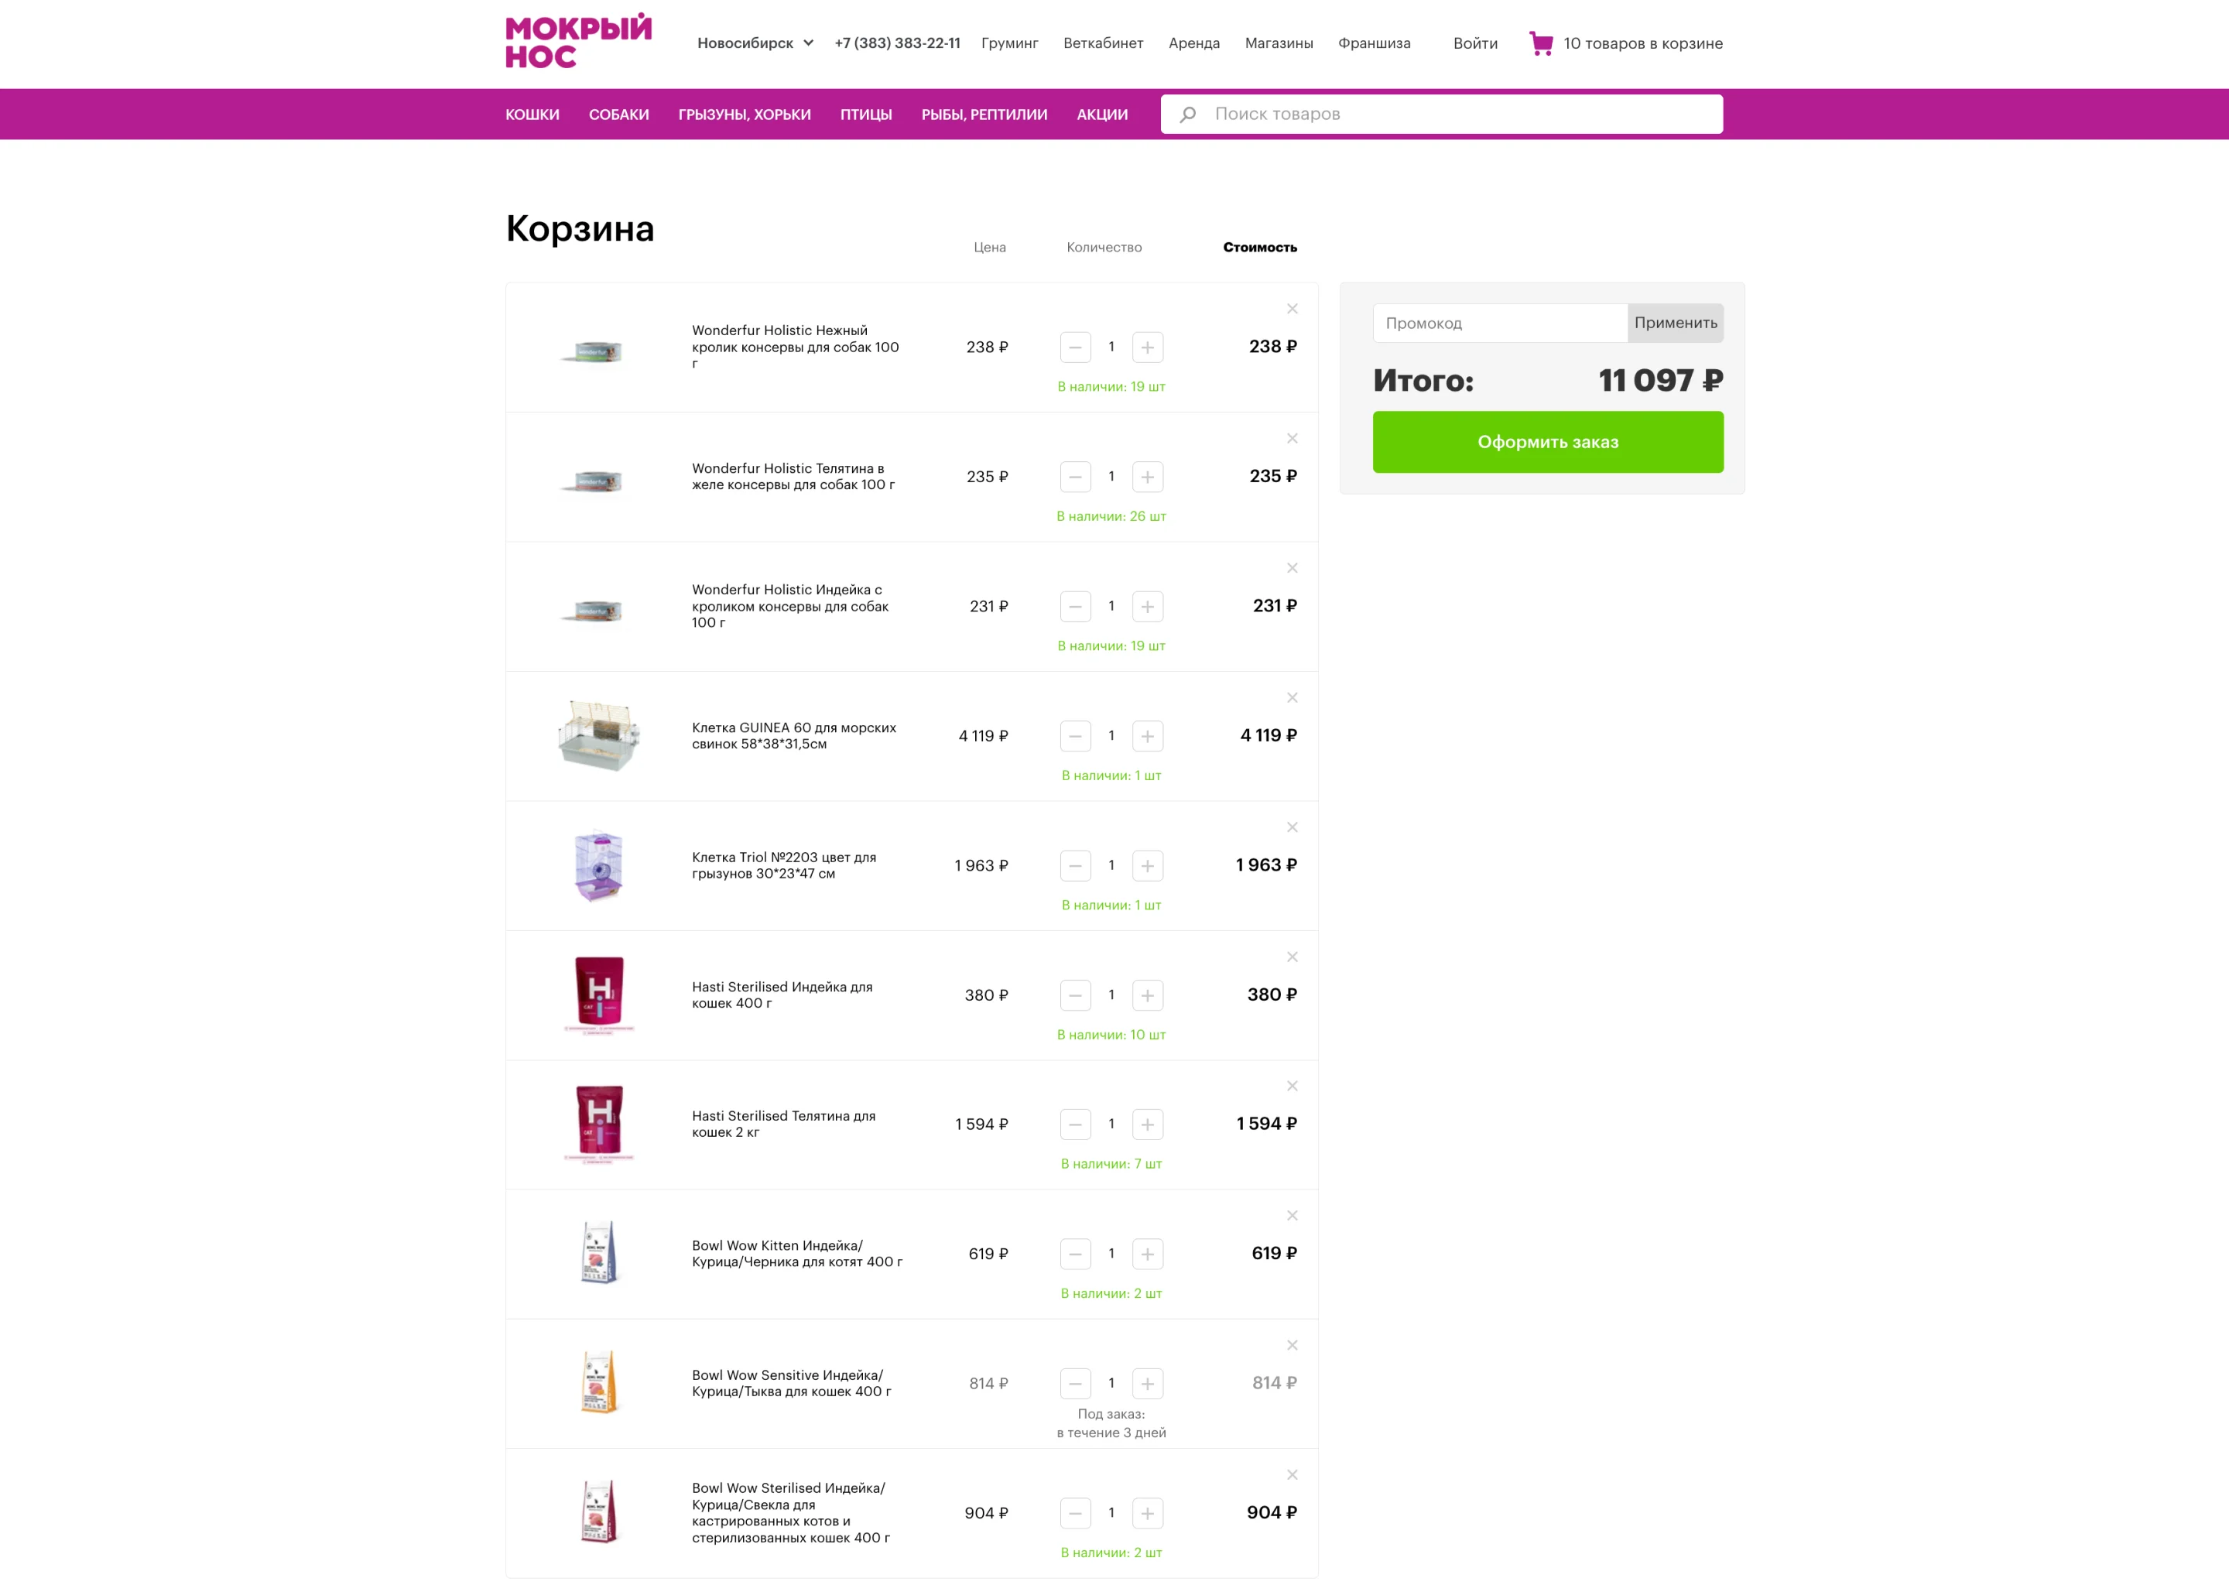Remove Hasti Sterilised Телятина 2 кг

pos(1292,1087)
